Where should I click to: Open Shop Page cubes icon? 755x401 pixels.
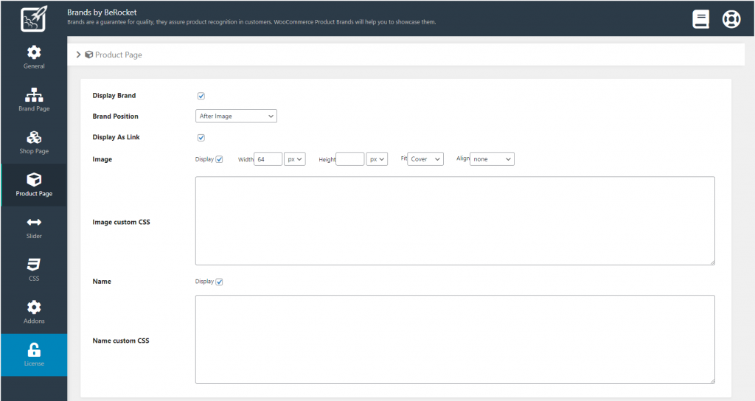click(x=34, y=138)
